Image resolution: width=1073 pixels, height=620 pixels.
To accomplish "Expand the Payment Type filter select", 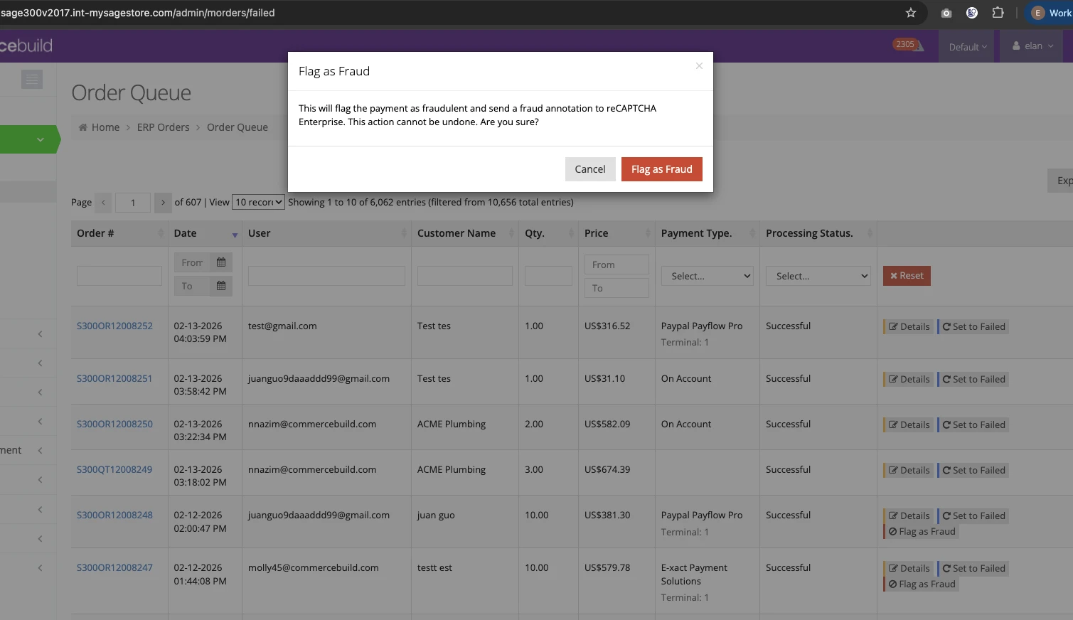I will coord(707,276).
